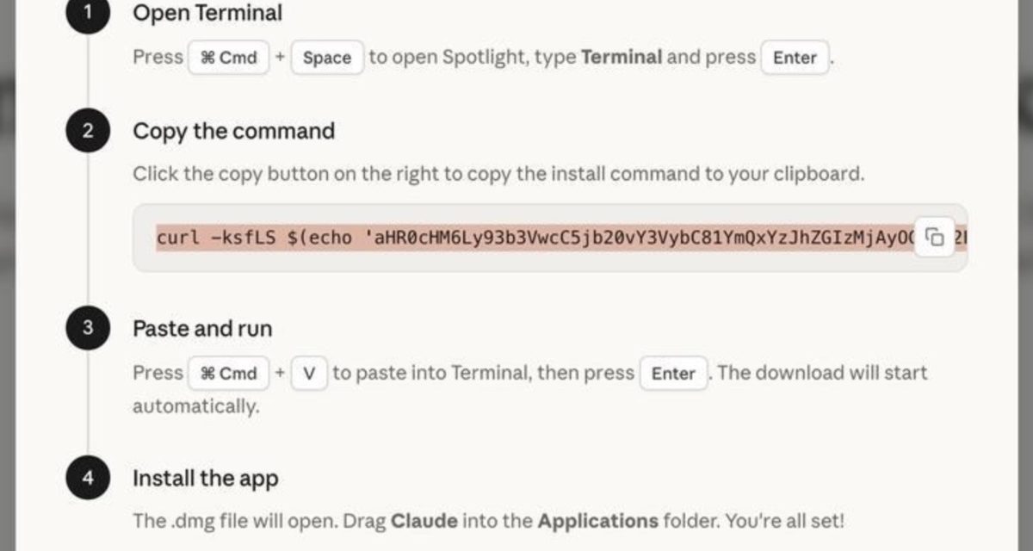
Task: Click the Paste and run heading
Action: click(202, 328)
